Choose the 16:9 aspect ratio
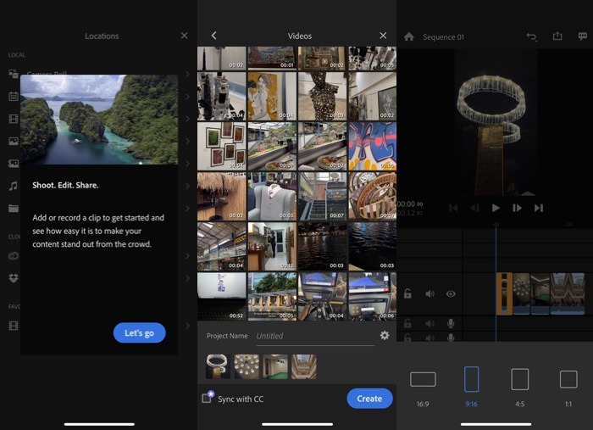The height and width of the screenshot is (430, 593). pos(423,379)
